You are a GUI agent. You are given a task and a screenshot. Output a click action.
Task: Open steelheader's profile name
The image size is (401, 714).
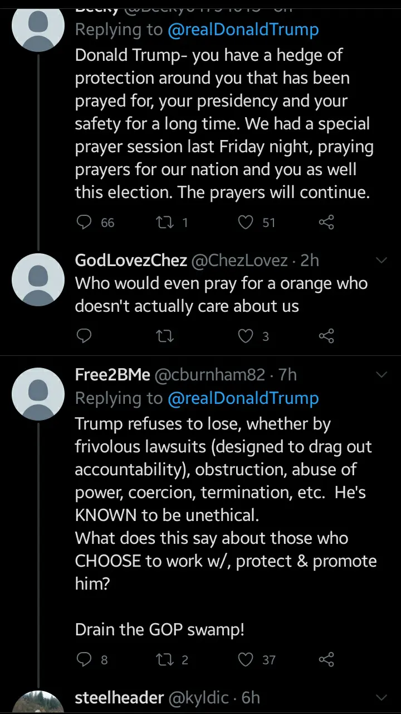pyautogui.click(x=119, y=697)
